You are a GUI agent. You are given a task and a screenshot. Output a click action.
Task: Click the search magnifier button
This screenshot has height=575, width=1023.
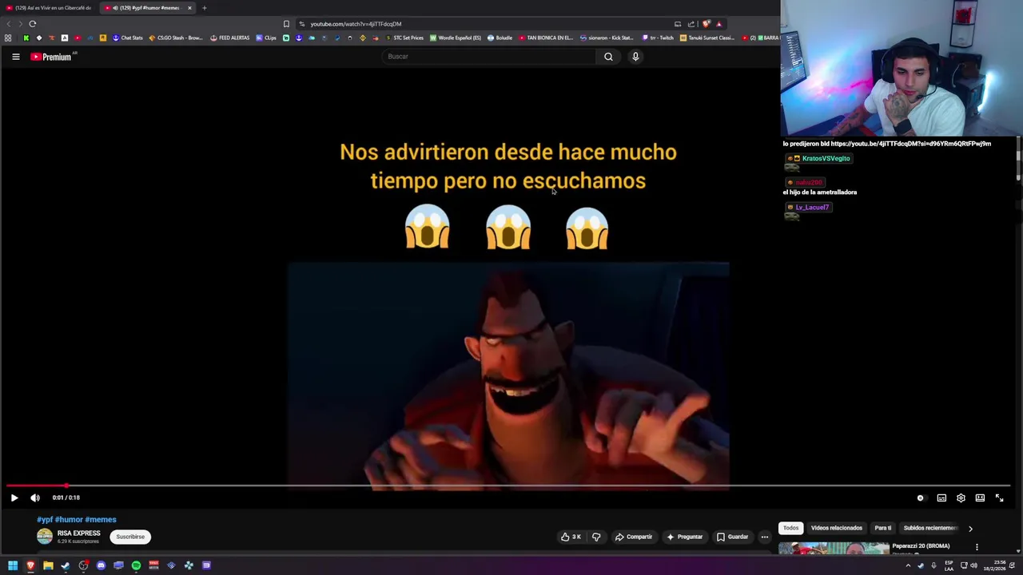click(x=608, y=57)
